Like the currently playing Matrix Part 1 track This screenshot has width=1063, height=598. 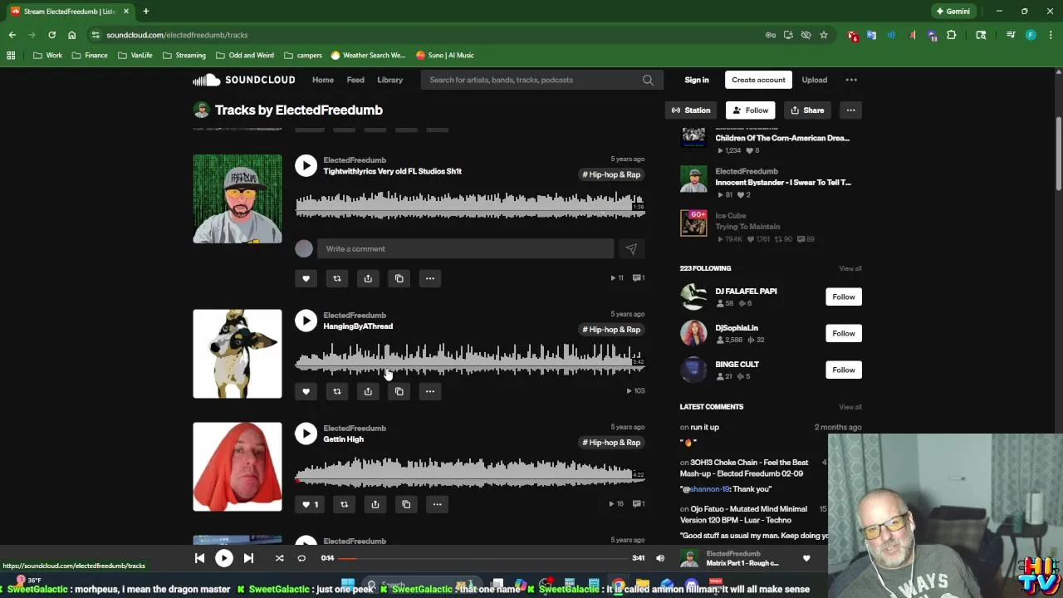[806, 558]
